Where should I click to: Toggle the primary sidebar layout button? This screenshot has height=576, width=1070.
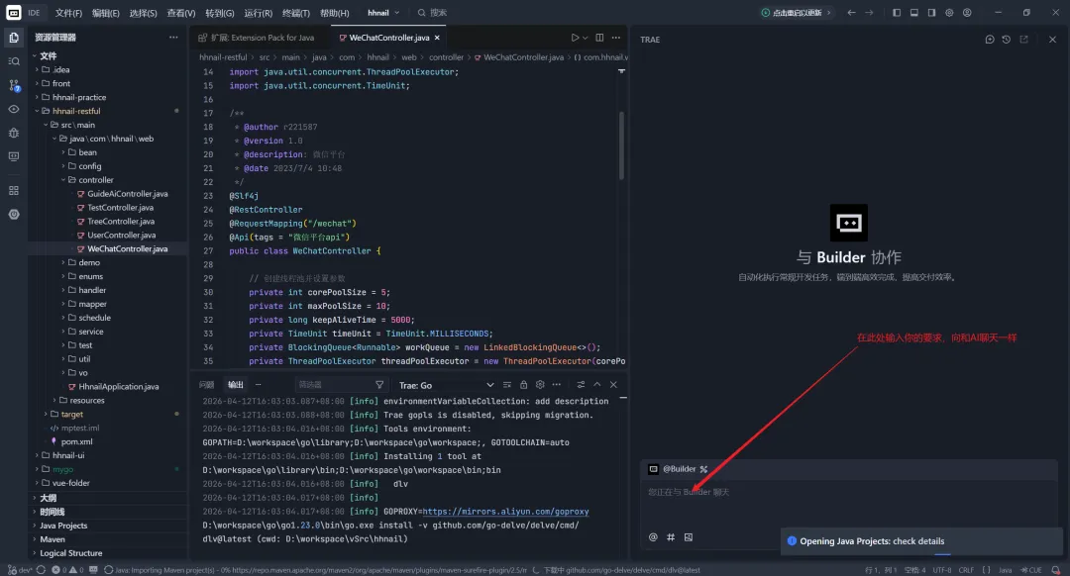[x=897, y=12]
